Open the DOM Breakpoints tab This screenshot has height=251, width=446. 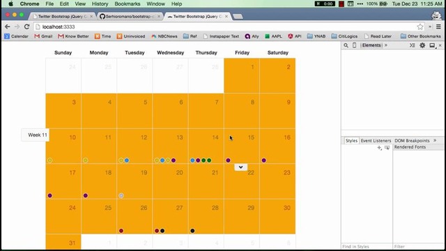pyautogui.click(x=412, y=141)
